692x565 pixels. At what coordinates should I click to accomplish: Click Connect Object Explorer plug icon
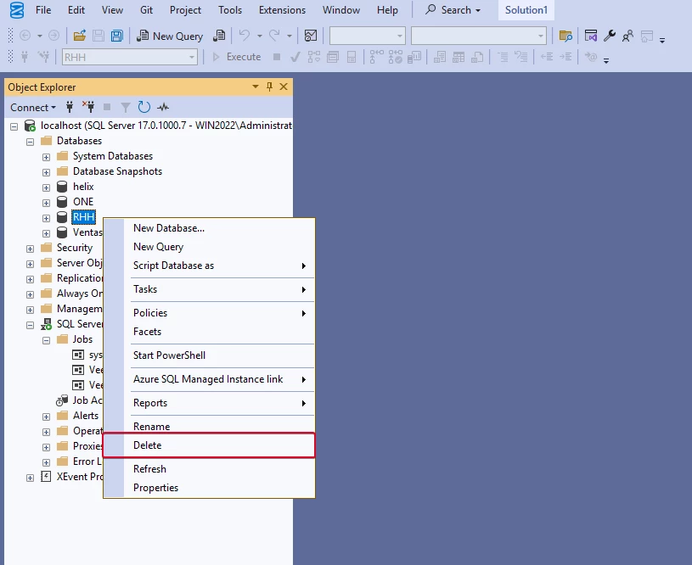click(70, 107)
